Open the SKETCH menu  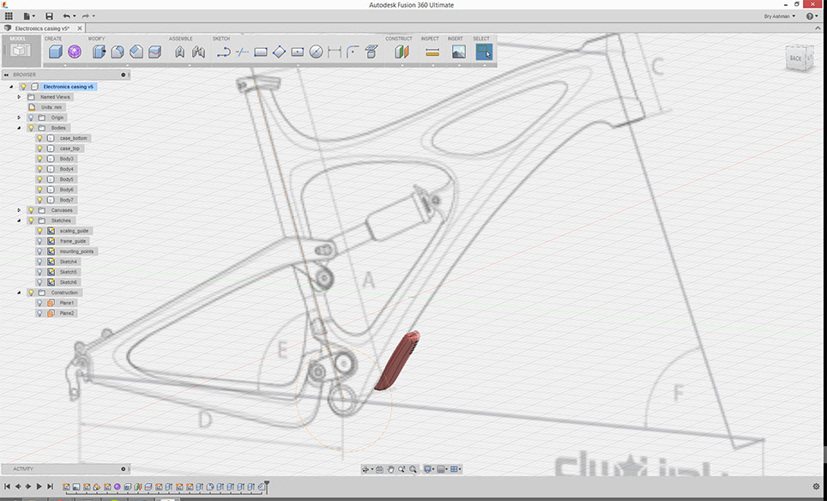[221, 39]
